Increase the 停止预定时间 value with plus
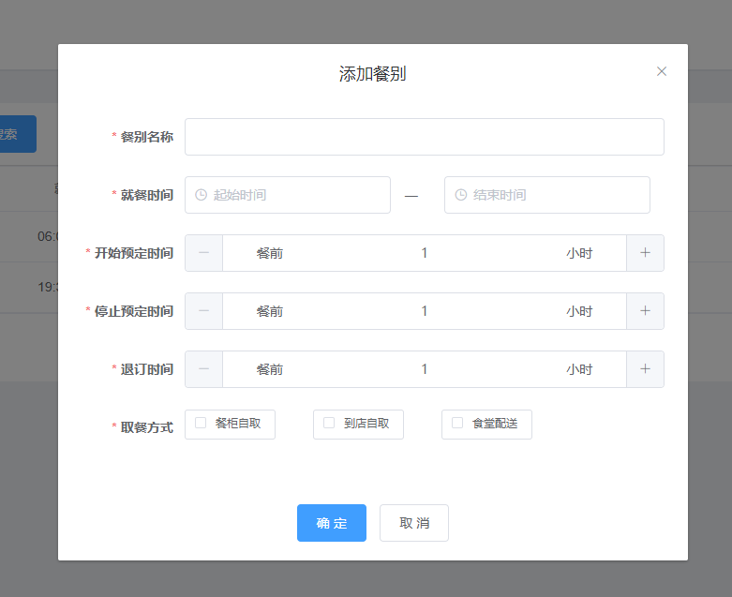 pyautogui.click(x=645, y=311)
